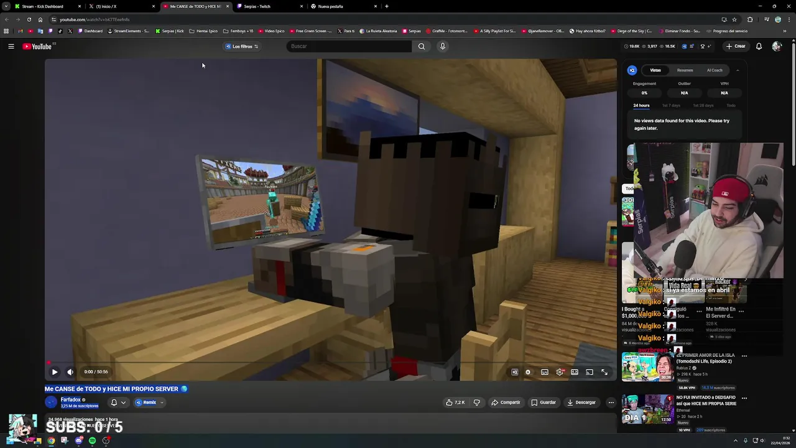Select the Vistas tab in vidIQ panel
The height and width of the screenshot is (448, 796).
655,70
